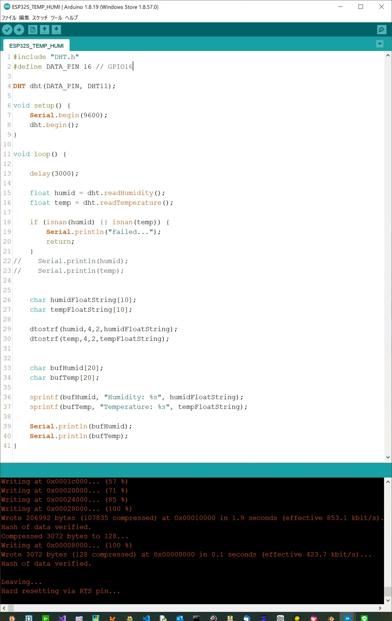
Task: Create a new sketch with the New icon
Action: [33, 29]
